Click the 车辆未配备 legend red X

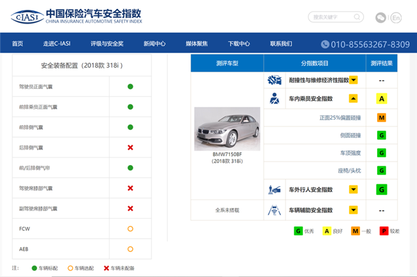pyautogui.click(x=106, y=268)
